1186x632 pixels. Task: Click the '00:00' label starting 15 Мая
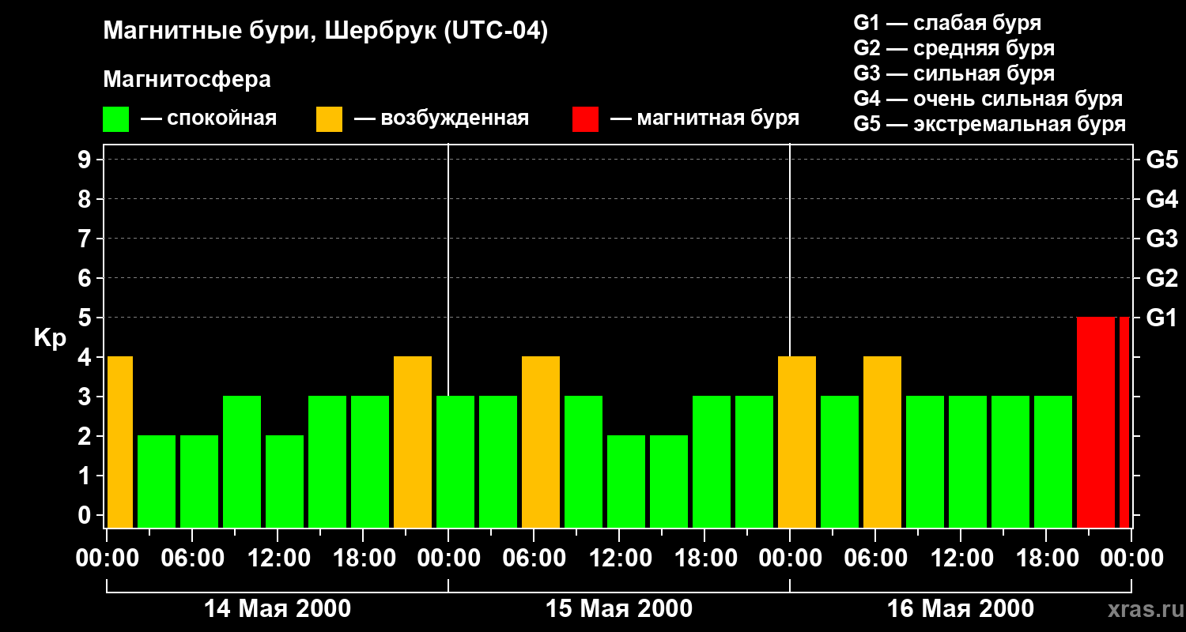[448, 558]
